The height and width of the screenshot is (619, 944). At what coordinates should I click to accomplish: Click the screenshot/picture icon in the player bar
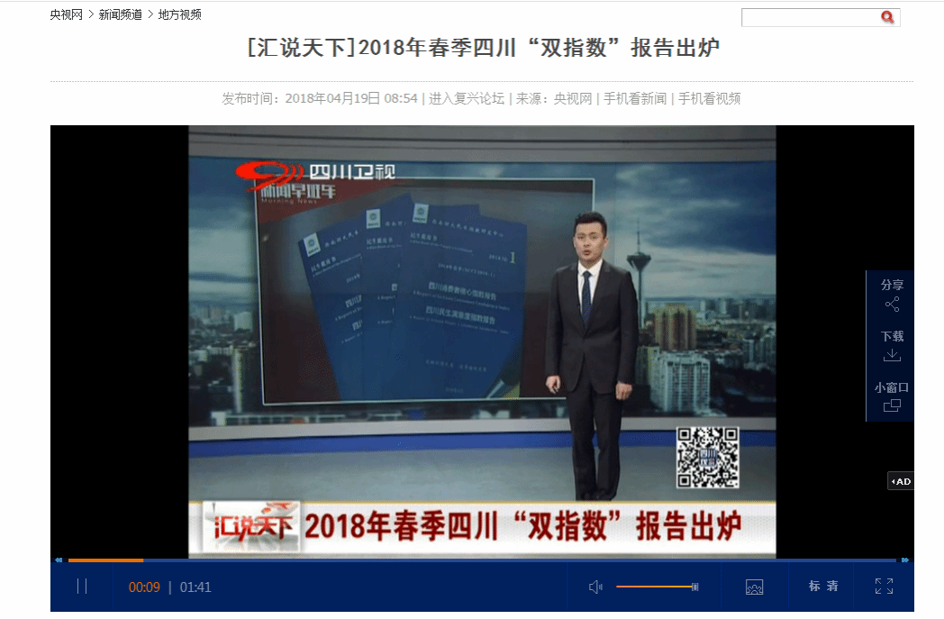click(x=754, y=587)
